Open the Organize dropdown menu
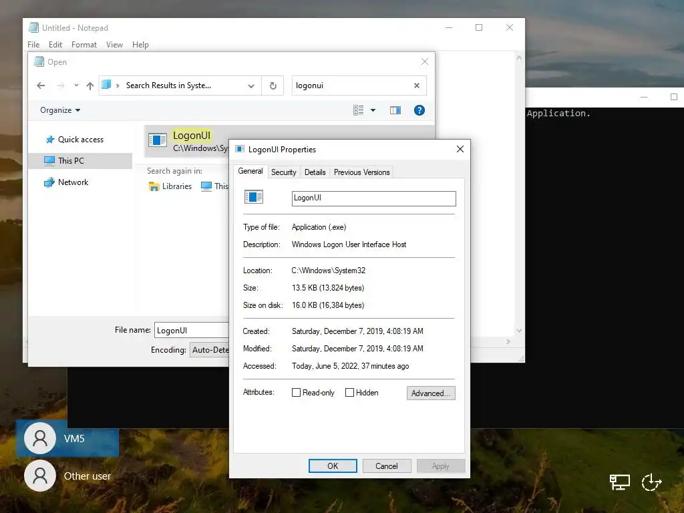Viewport: 684px width, 513px height. pyautogui.click(x=60, y=110)
